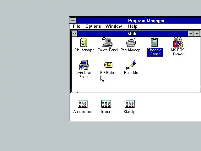The image size is (201, 151).
Task: Click the StartUp label text
Action: coord(129,112)
